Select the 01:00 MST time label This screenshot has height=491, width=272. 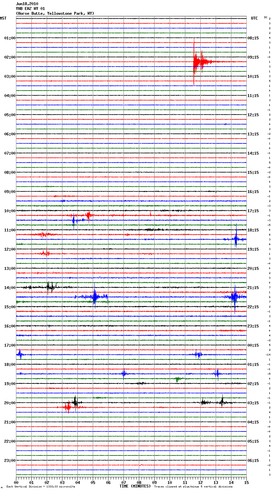point(10,38)
